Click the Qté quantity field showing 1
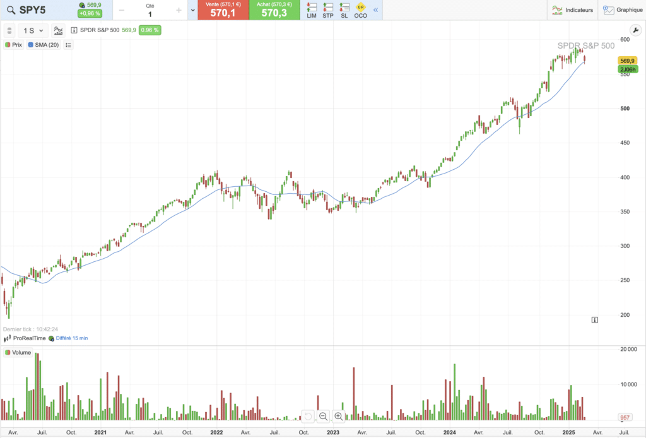 pos(150,14)
